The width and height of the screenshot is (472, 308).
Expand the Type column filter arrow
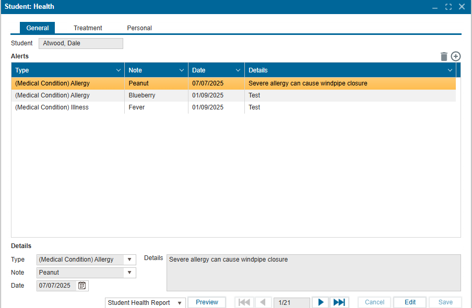pyautogui.click(x=119, y=70)
